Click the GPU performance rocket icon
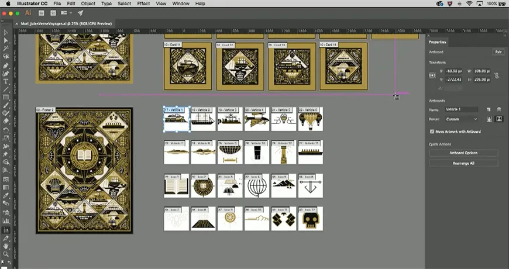The height and width of the screenshot is (269, 509). (x=81, y=13)
